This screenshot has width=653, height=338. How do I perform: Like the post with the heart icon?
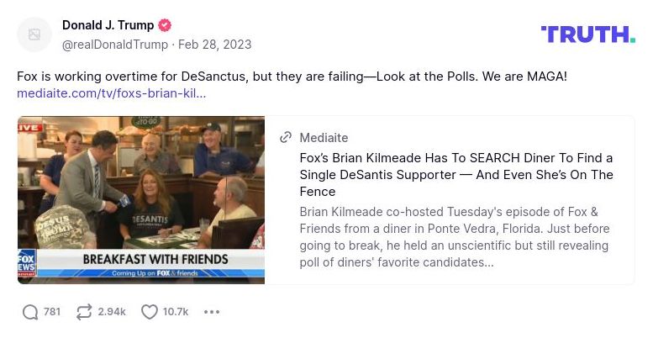[150, 312]
